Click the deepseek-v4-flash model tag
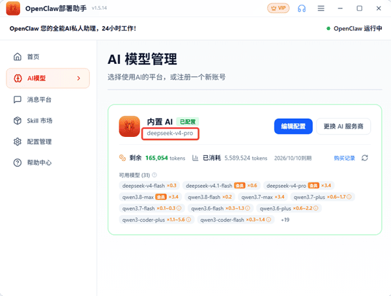 149,186
